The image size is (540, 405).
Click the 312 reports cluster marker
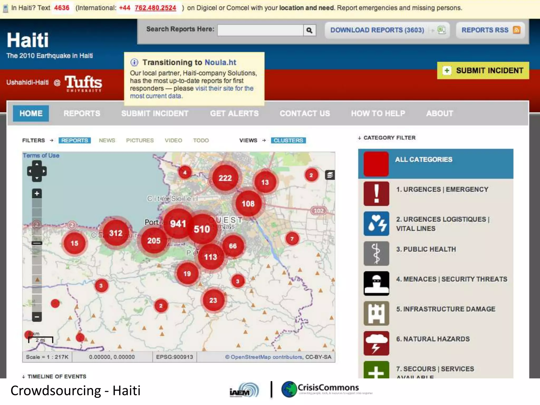(116, 233)
